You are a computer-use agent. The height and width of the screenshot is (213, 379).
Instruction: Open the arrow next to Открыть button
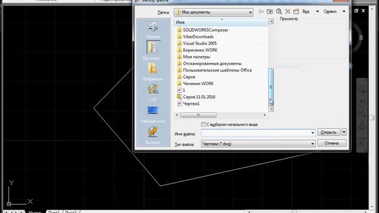[x=343, y=132]
